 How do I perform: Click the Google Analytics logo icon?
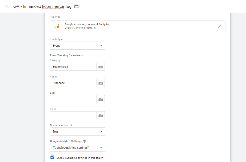pyautogui.click(x=57, y=26)
